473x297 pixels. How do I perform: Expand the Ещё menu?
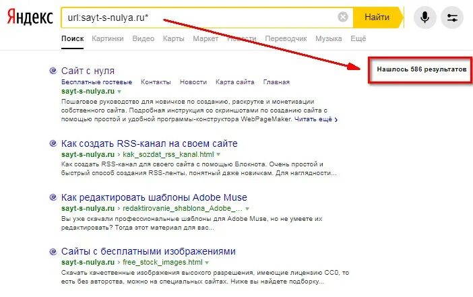tap(358, 38)
